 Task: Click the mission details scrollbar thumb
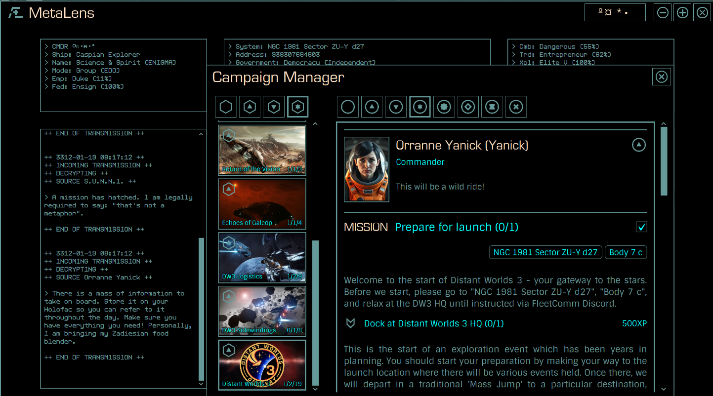tap(664, 161)
